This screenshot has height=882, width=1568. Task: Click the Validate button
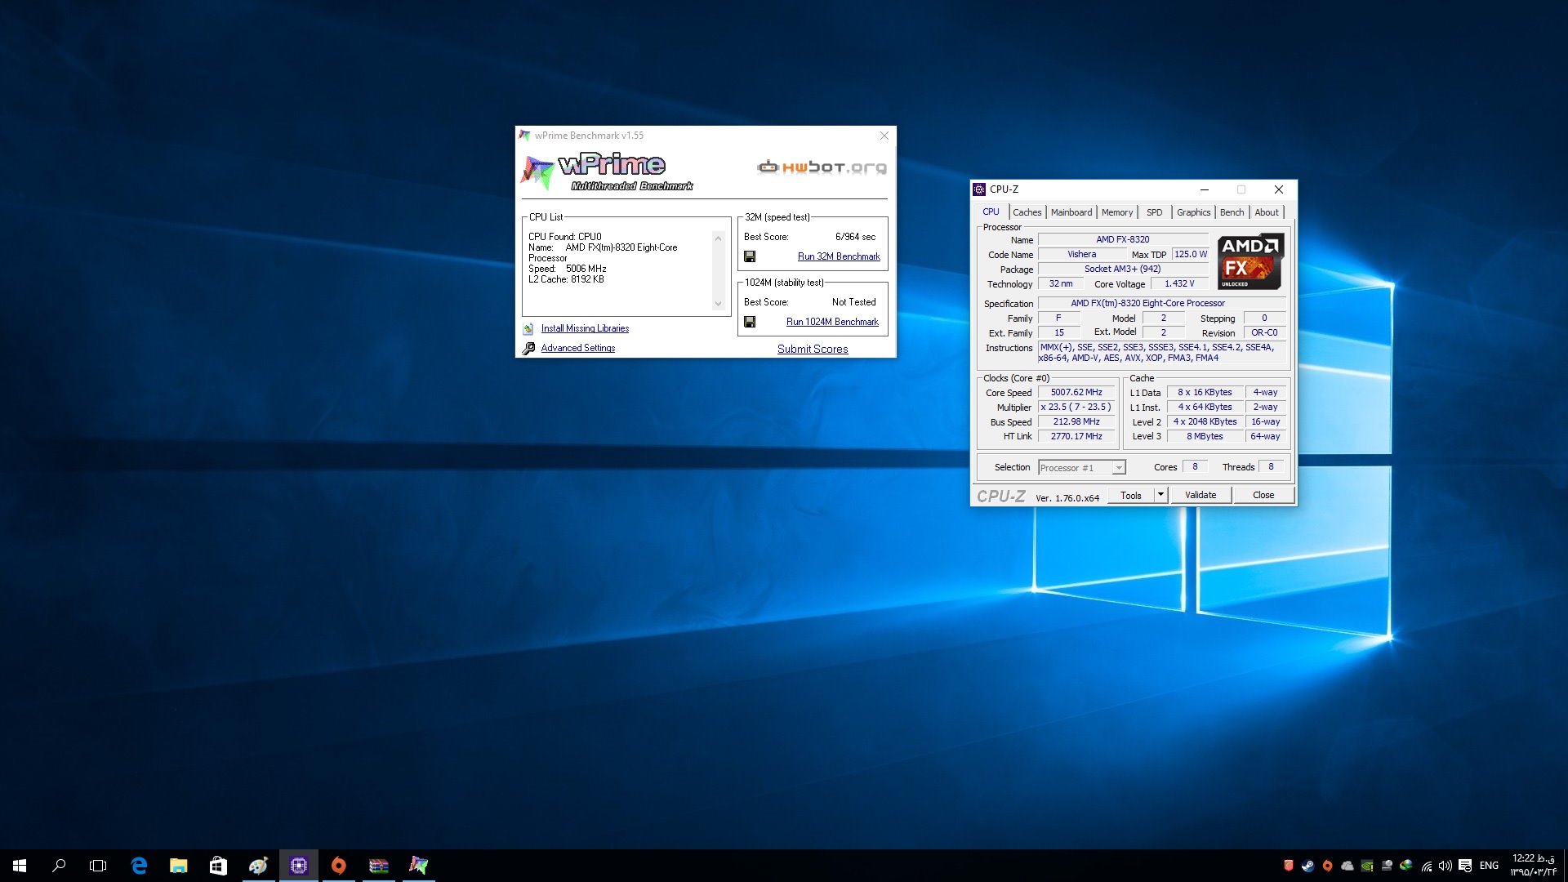(x=1200, y=495)
